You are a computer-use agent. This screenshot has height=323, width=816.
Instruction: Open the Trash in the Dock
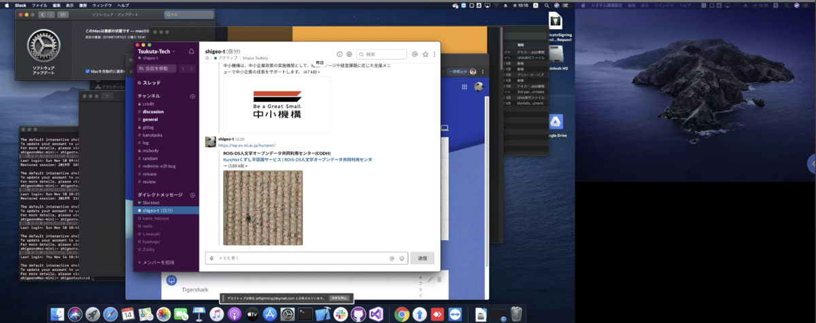click(x=516, y=314)
